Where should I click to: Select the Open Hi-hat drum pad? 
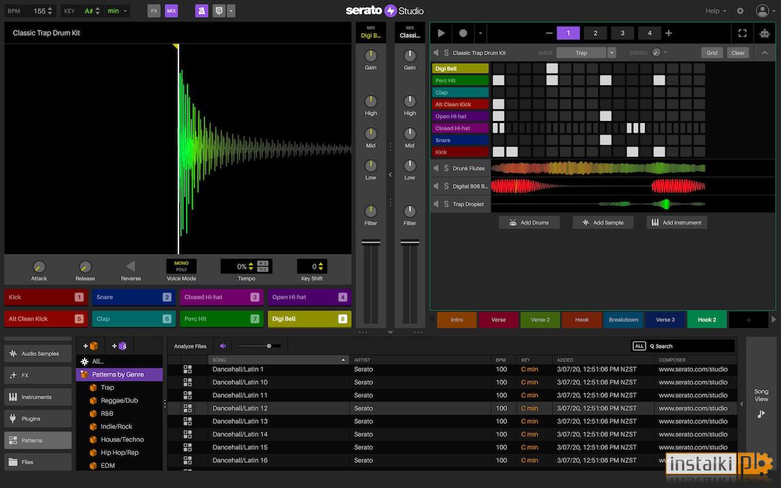point(309,297)
